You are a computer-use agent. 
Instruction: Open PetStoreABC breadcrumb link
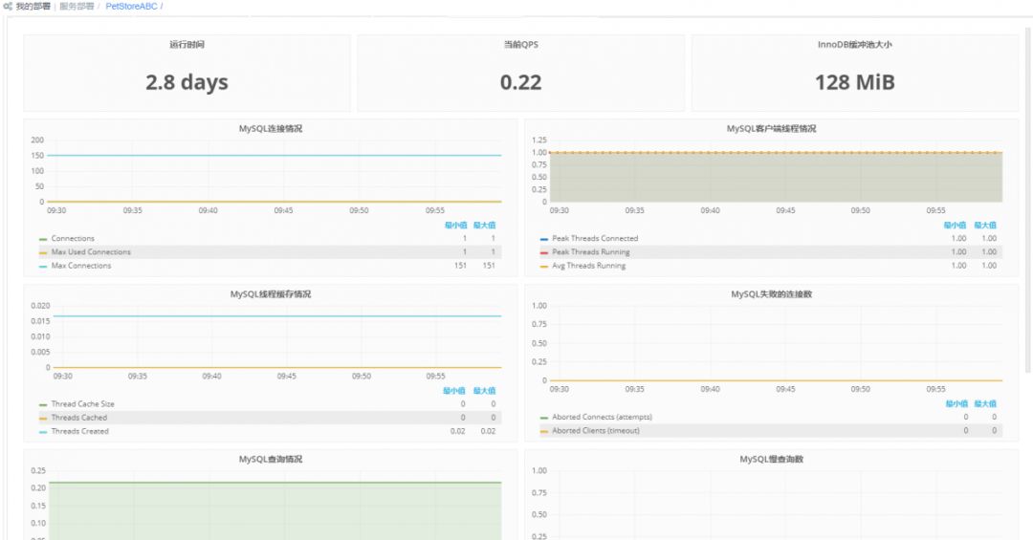click(131, 6)
